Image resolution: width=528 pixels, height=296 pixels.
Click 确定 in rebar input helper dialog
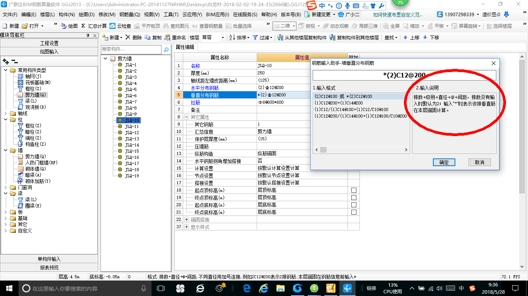coord(444,162)
